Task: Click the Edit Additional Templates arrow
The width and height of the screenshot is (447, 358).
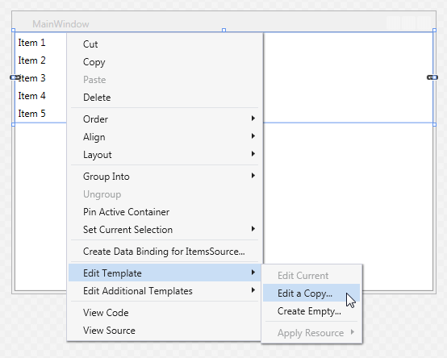Action: pyautogui.click(x=253, y=290)
